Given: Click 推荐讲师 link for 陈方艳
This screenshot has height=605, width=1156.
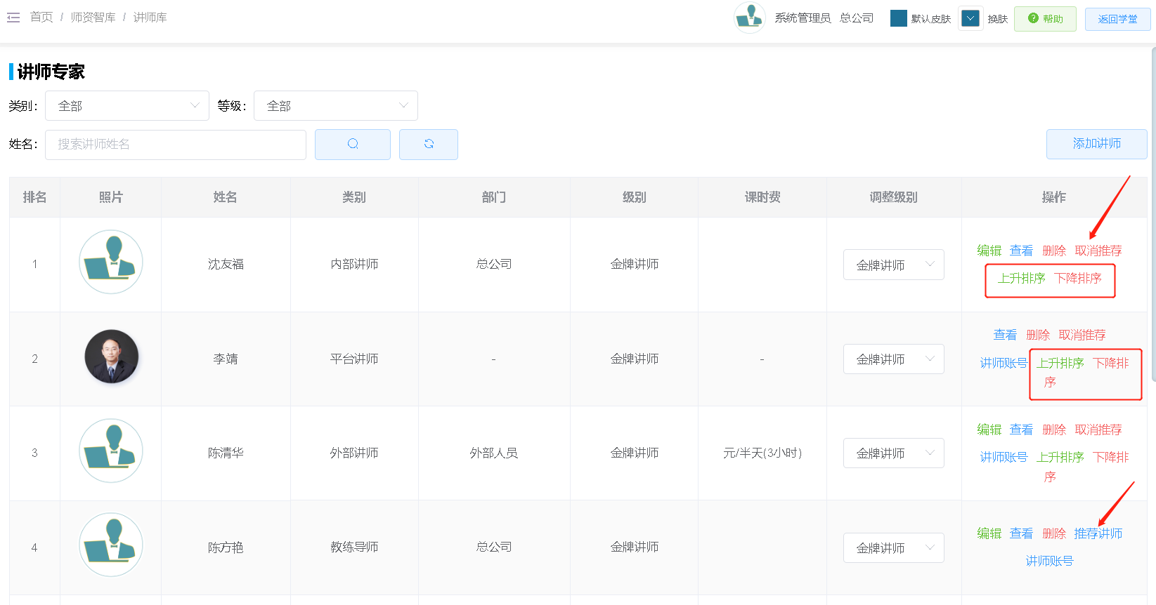Looking at the screenshot, I should click(x=1098, y=534).
